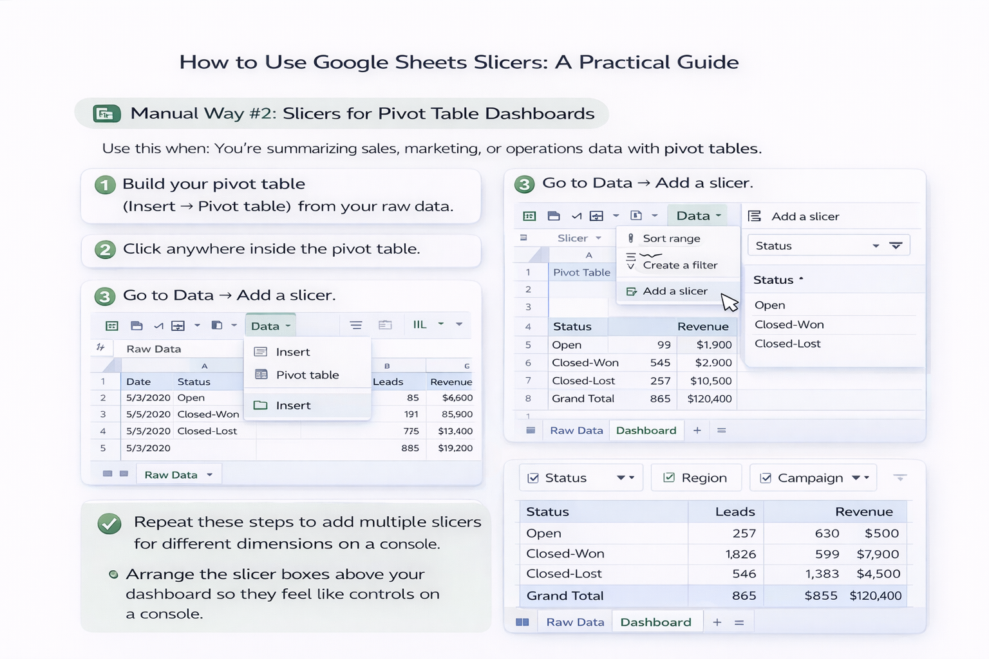Open the Status field selector in the Add a slicer panel
The width and height of the screenshot is (989, 659).
pos(828,246)
